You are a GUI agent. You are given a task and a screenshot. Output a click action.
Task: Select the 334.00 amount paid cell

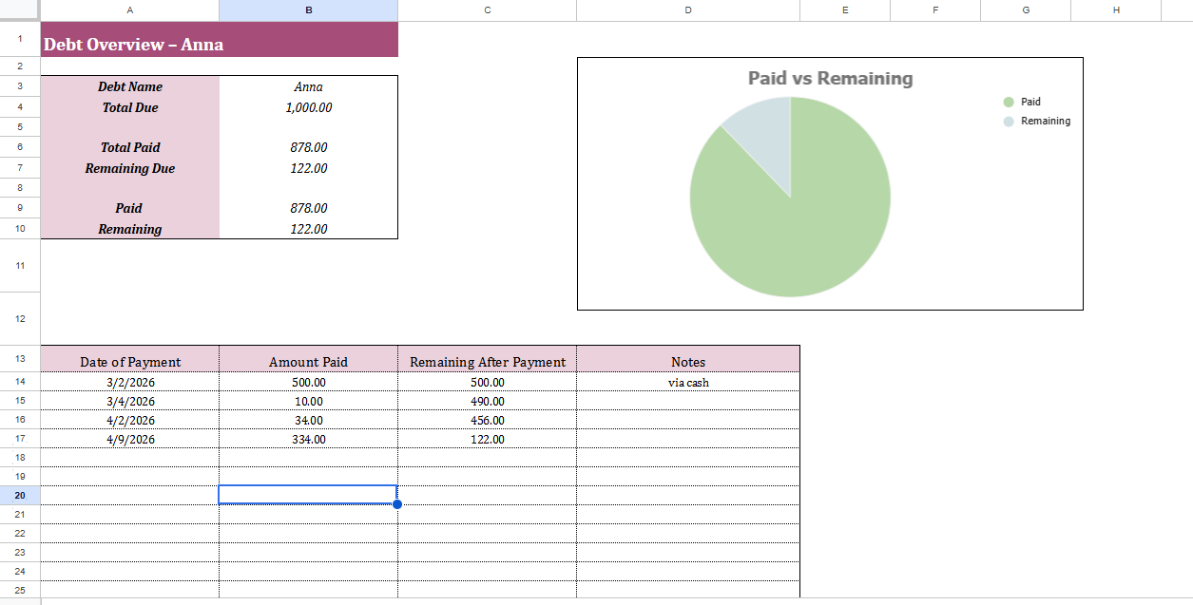pos(308,440)
